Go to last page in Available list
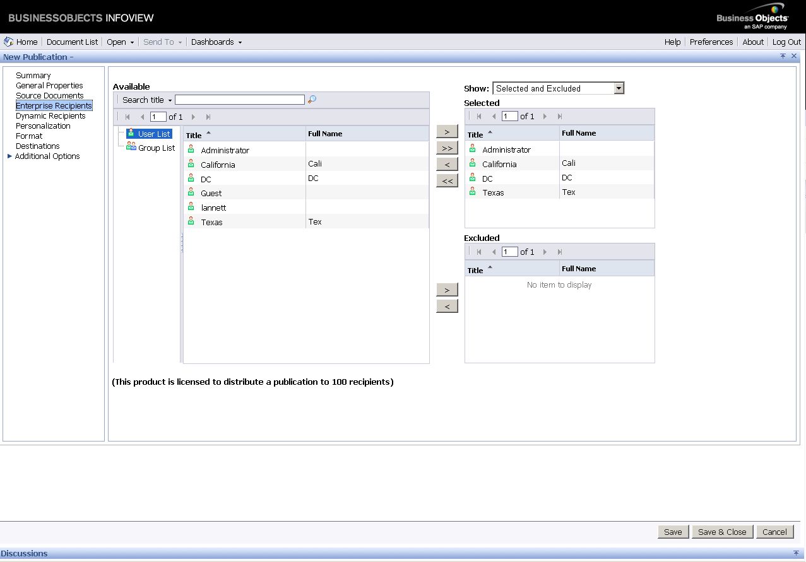 click(208, 117)
